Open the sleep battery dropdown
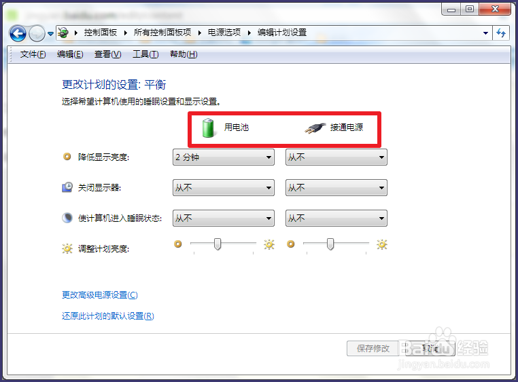This screenshot has height=382, width=518. click(x=224, y=218)
